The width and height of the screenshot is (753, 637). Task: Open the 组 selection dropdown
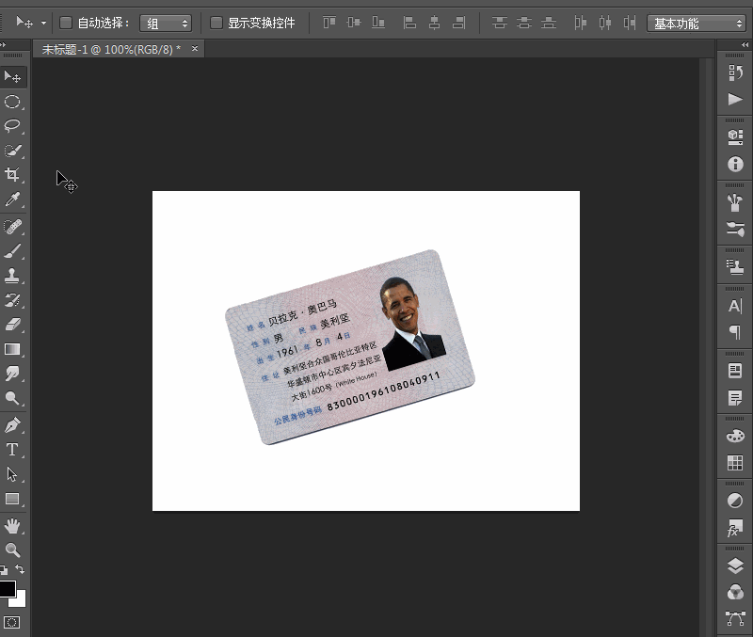coord(166,22)
